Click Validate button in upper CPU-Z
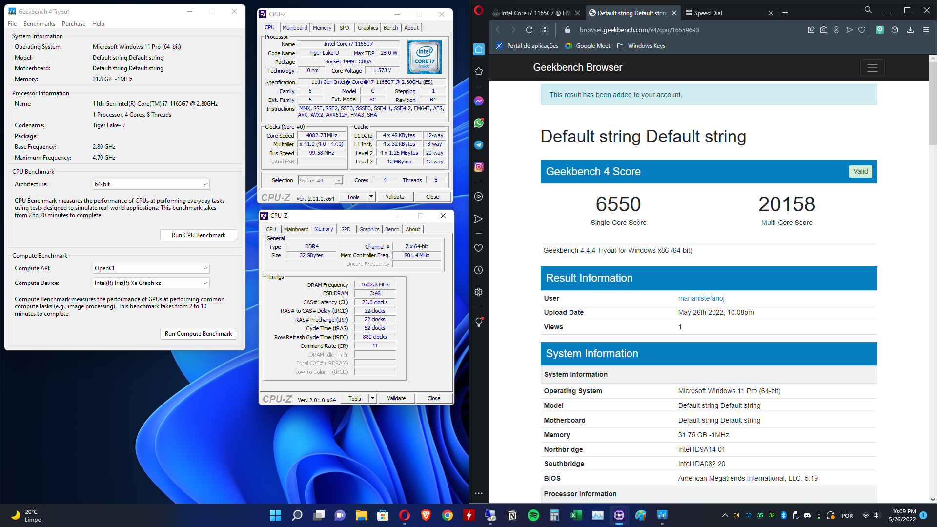Screen dimensions: 937x527 pyautogui.click(x=395, y=197)
